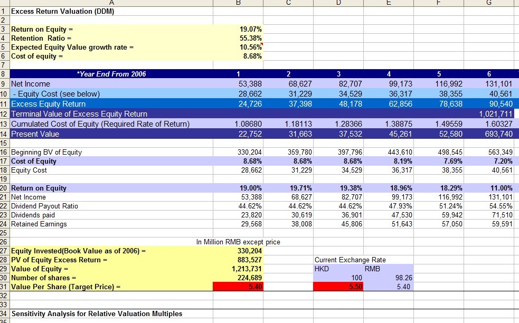Select column G header
The width and height of the screenshot is (519, 323).
(489, 3)
